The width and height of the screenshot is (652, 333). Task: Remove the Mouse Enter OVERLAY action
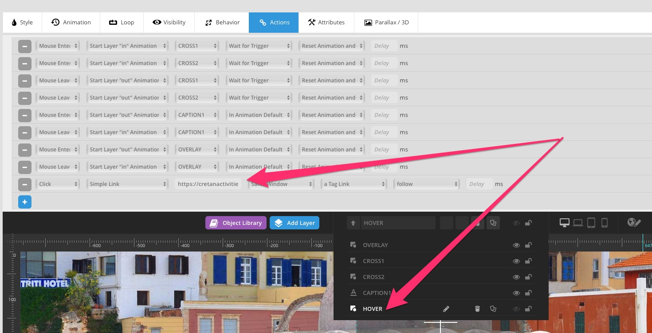(x=24, y=150)
